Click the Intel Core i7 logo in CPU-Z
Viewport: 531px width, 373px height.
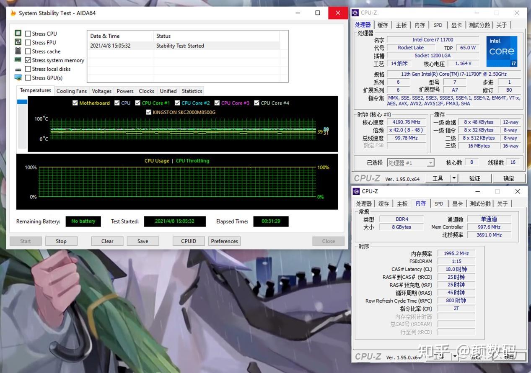pyautogui.click(x=502, y=51)
